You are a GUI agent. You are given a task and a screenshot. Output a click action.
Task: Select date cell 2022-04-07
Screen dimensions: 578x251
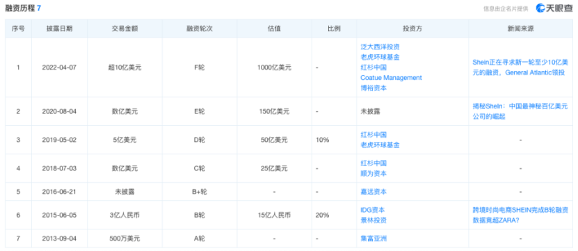[59, 68]
